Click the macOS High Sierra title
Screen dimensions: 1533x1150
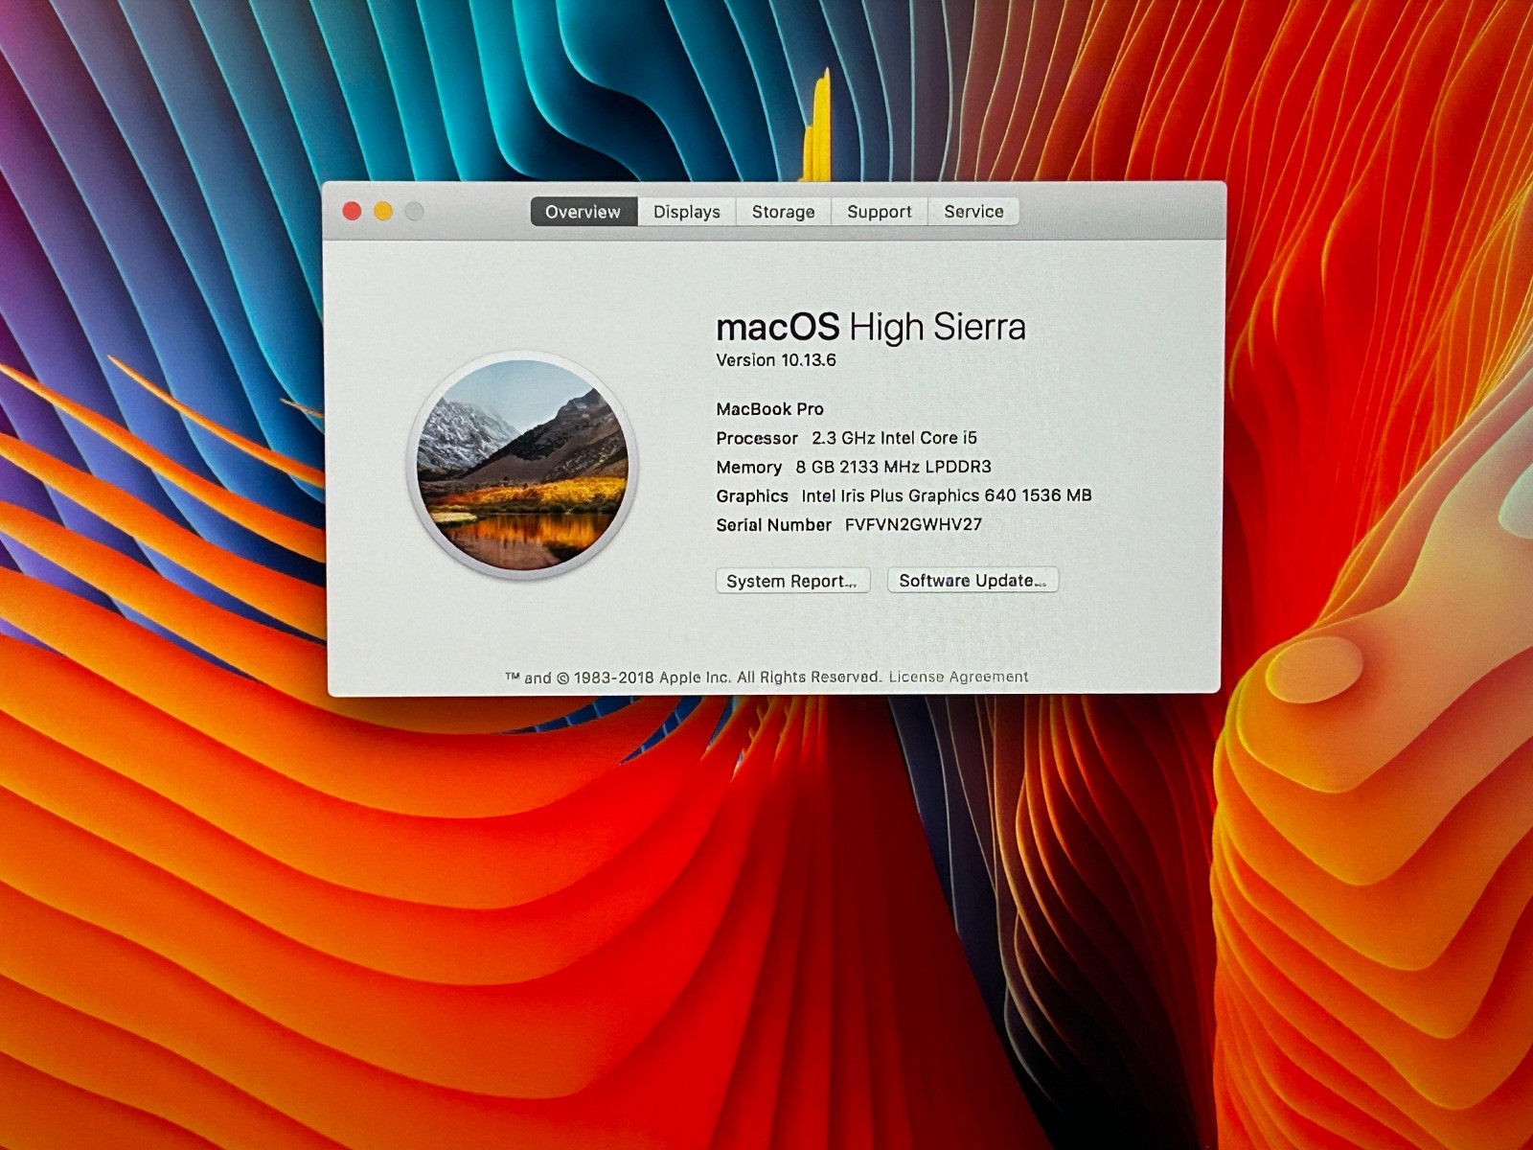coord(871,327)
